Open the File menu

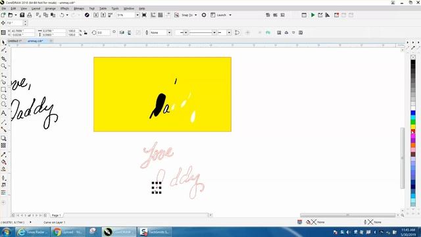(4, 9)
